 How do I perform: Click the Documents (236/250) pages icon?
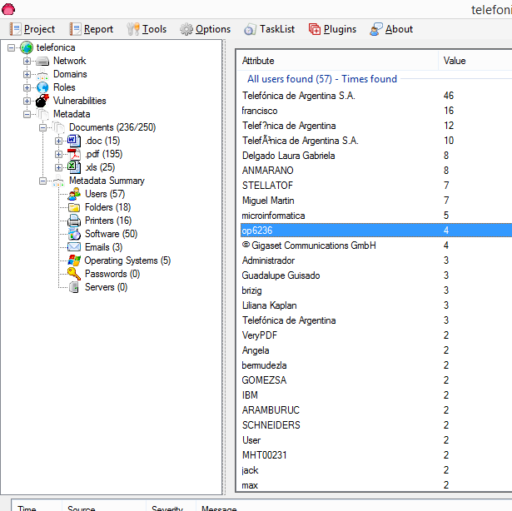click(58, 127)
